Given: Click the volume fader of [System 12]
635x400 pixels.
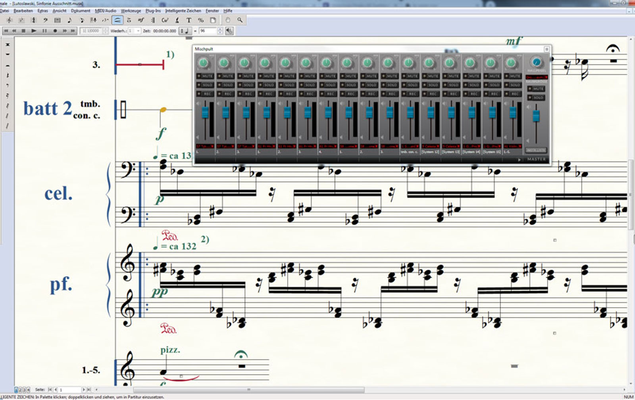Looking at the screenshot, I should click(431, 112).
